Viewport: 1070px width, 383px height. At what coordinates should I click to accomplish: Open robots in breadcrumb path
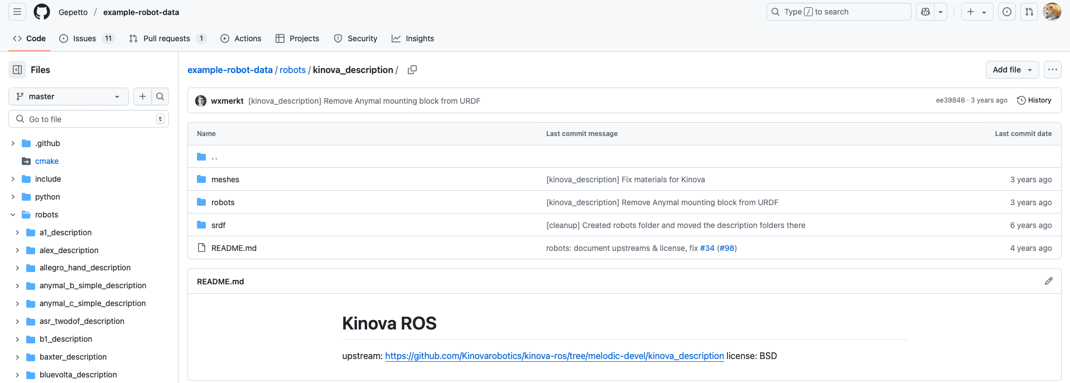click(293, 70)
